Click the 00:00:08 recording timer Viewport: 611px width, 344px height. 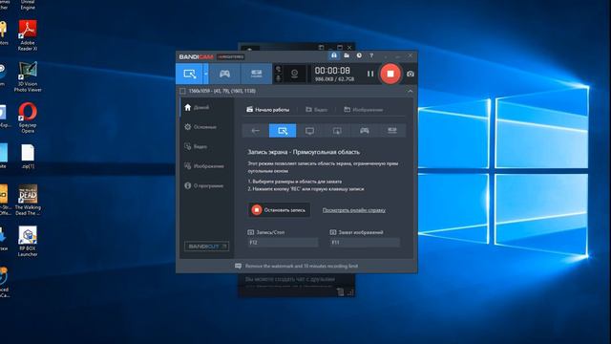pyautogui.click(x=332, y=71)
